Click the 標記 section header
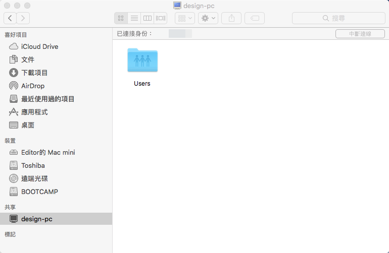This screenshot has height=253, width=389. [10, 234]
